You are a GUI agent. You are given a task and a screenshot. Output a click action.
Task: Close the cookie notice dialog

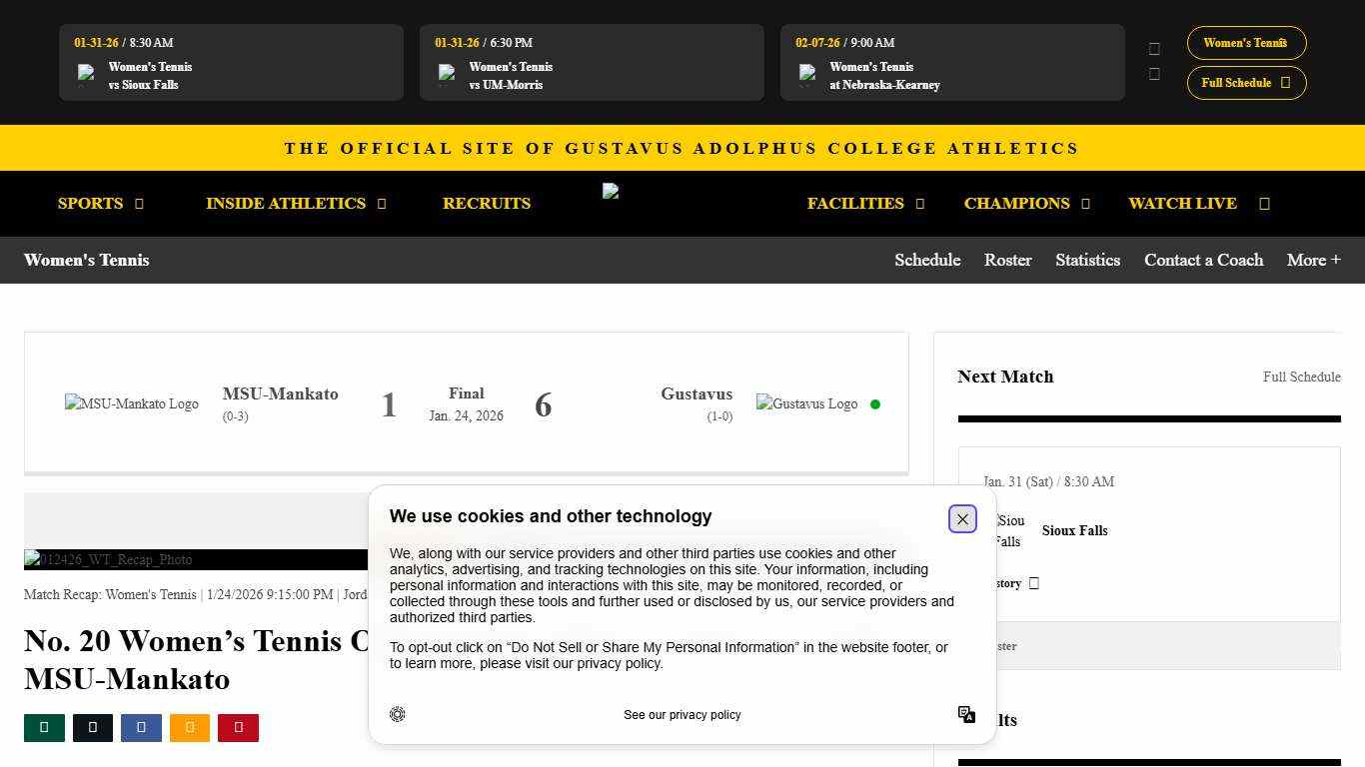(962, 519)
